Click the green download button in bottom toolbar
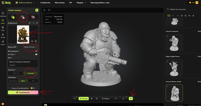 click(131, 99)
